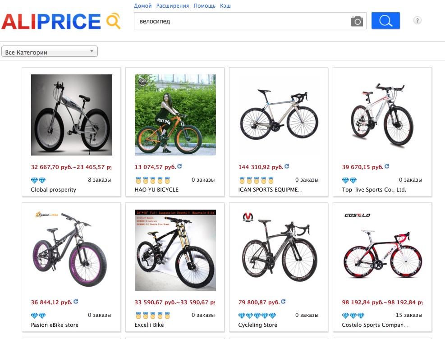Click the refresh icon next to 144 310,92 руб.
The image size is (445, 339).
click(286, 166)
